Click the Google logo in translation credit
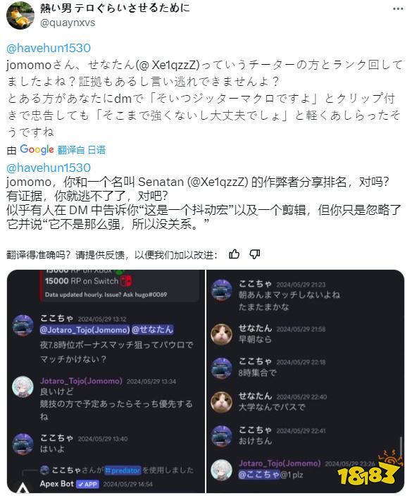The height and width of the screenshot is (498, 412). tap(37, 149)
